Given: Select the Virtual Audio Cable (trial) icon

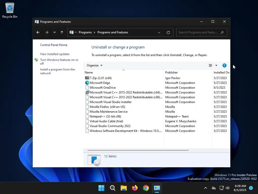Looking at the screenshot, I should 87,121.
